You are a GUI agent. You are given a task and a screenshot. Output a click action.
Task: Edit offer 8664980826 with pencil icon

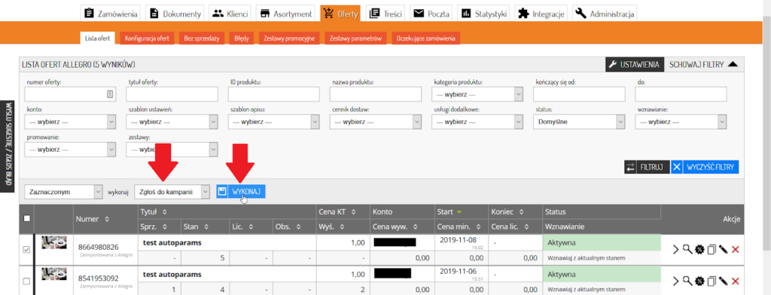point(723,250)
